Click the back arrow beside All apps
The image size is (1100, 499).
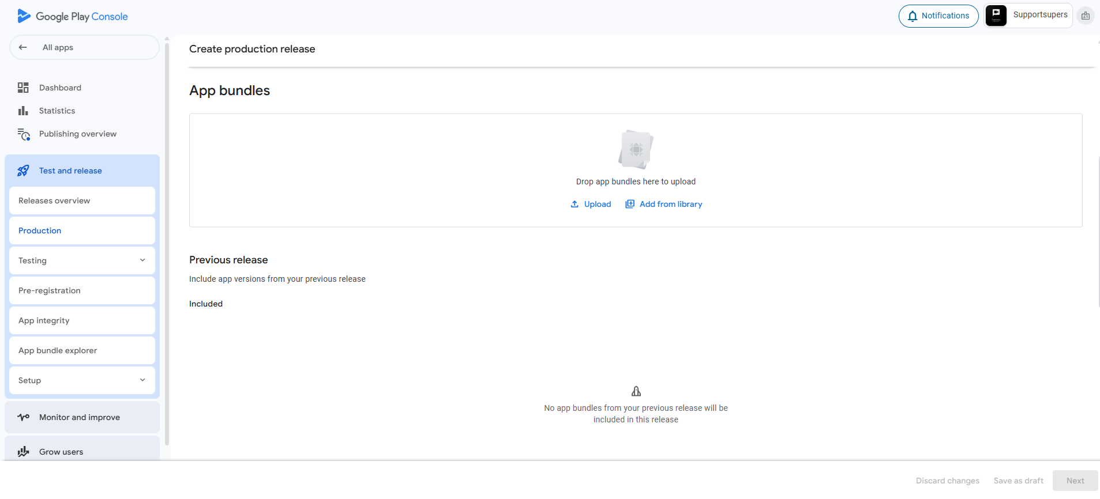23,47
